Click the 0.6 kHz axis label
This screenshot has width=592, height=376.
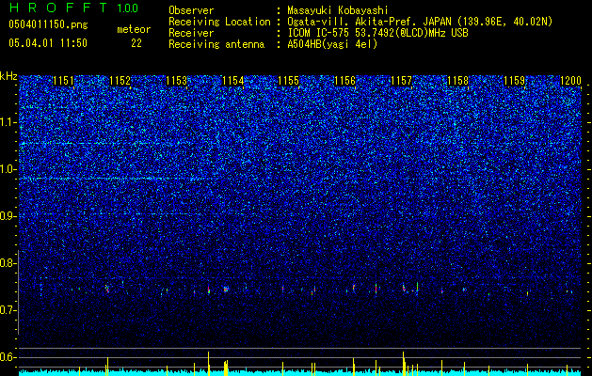coord(8,357)
